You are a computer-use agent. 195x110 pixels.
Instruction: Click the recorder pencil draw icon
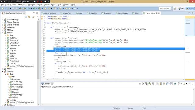tap(34, 2)
